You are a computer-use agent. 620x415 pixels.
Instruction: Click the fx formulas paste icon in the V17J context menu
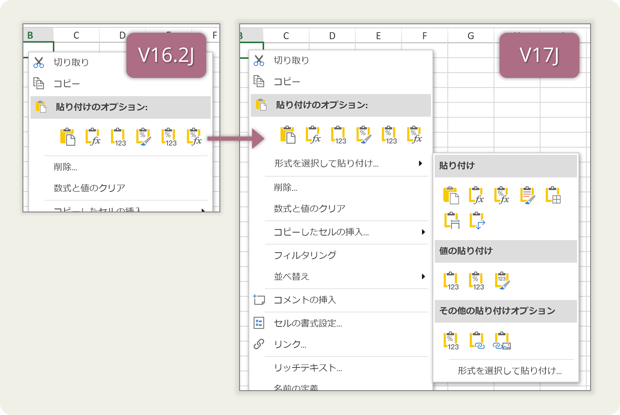tap(313, 135)
